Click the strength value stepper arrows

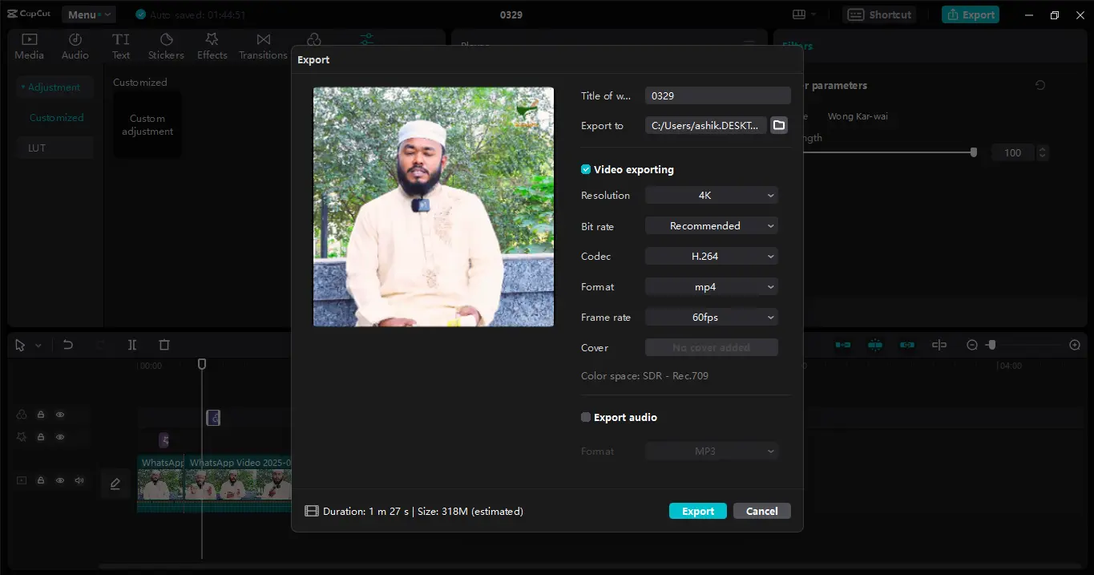1043,152
